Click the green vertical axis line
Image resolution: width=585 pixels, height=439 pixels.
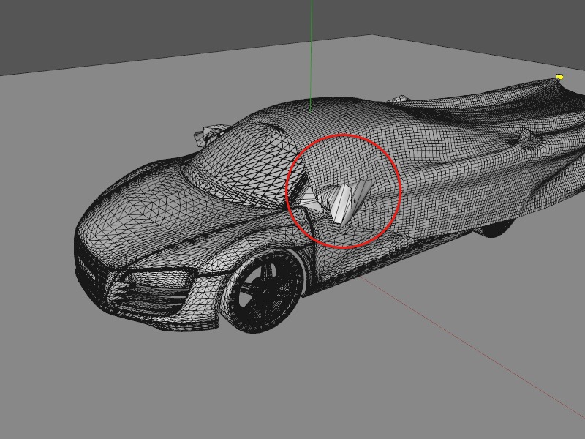click(312, 56)
